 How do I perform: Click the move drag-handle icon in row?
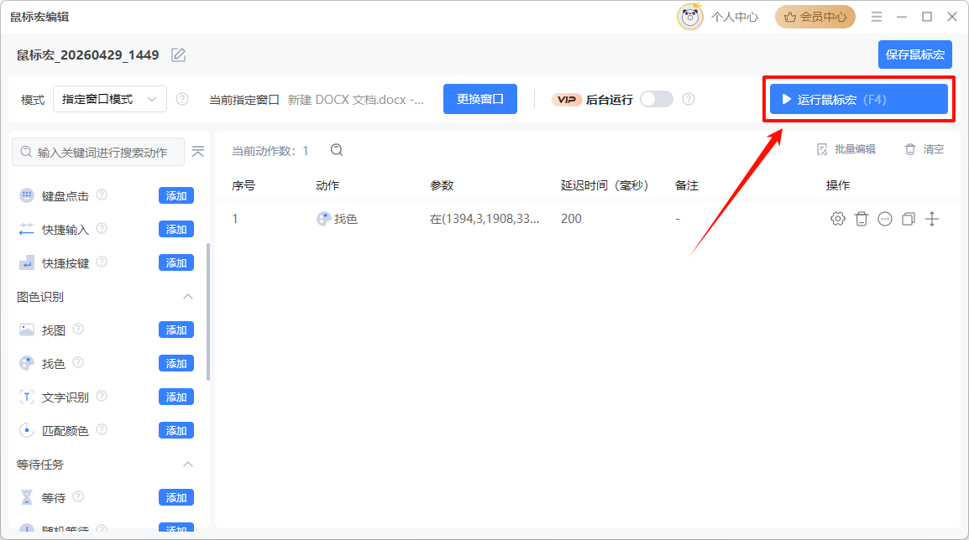tap(931, 219)
